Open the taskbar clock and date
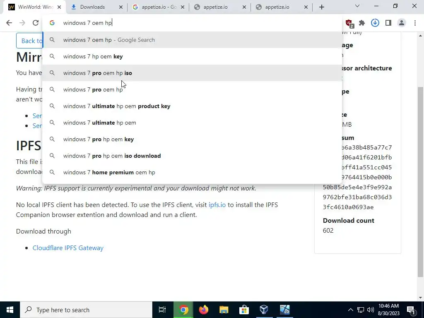This screenshot has width=424, height=318. pyautogui.click(x=389, y=310)
